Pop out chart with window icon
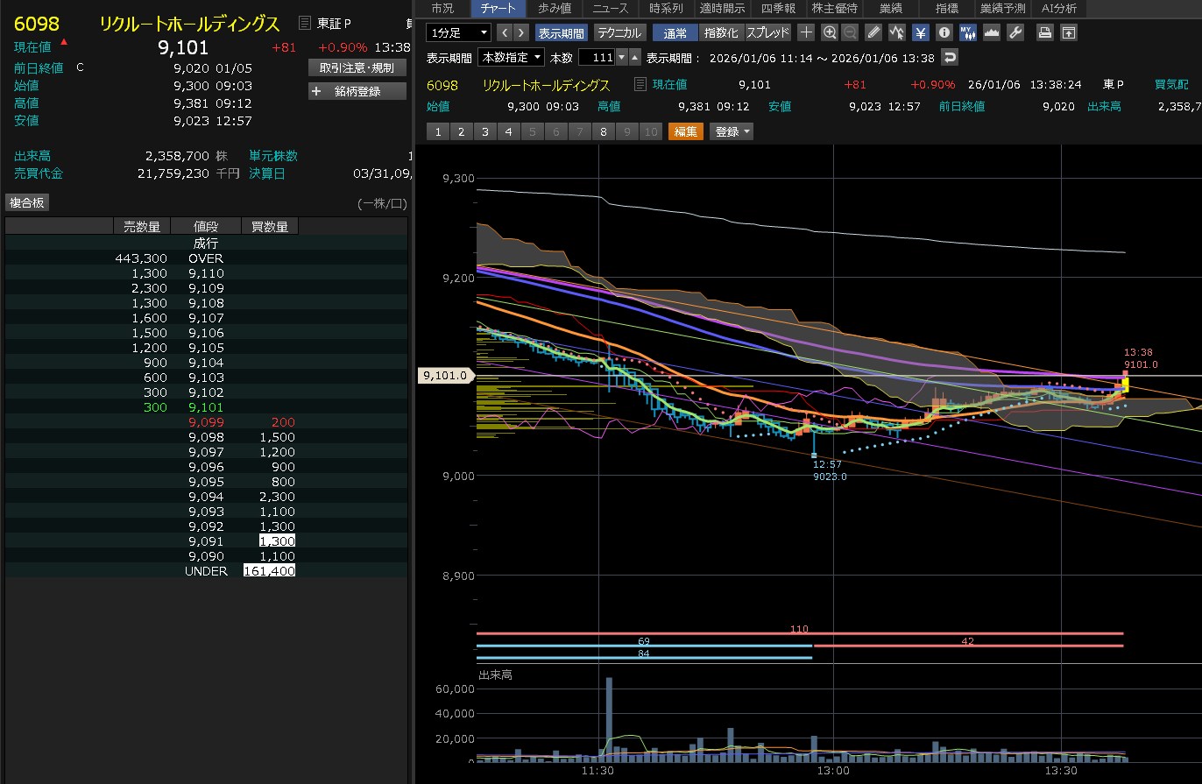This screenshot has width=1202, height=784. coord(1068,32)
